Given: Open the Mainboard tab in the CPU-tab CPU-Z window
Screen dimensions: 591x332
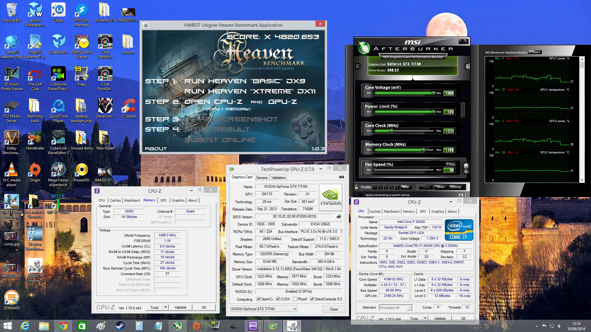Looking at the screenshot, I should [391, 211].
